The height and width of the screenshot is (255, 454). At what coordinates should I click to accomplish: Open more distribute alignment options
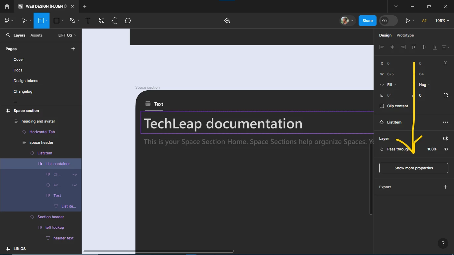[x=446, y=47]
